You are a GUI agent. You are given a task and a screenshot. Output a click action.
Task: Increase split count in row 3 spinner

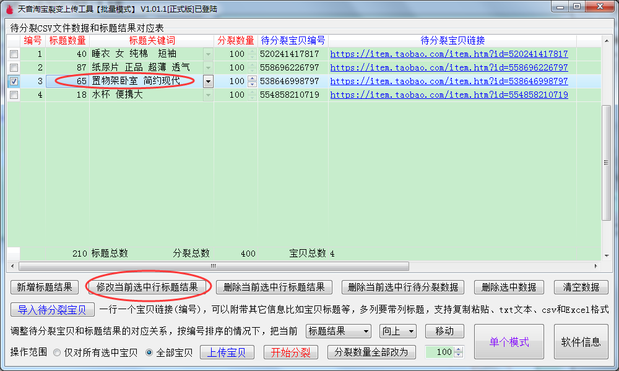click(x=252, y=79)
